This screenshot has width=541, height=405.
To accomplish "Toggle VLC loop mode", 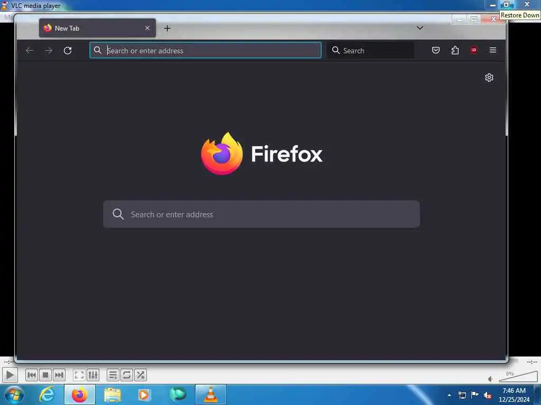I will pyautogui.click(x=127, y=375).
